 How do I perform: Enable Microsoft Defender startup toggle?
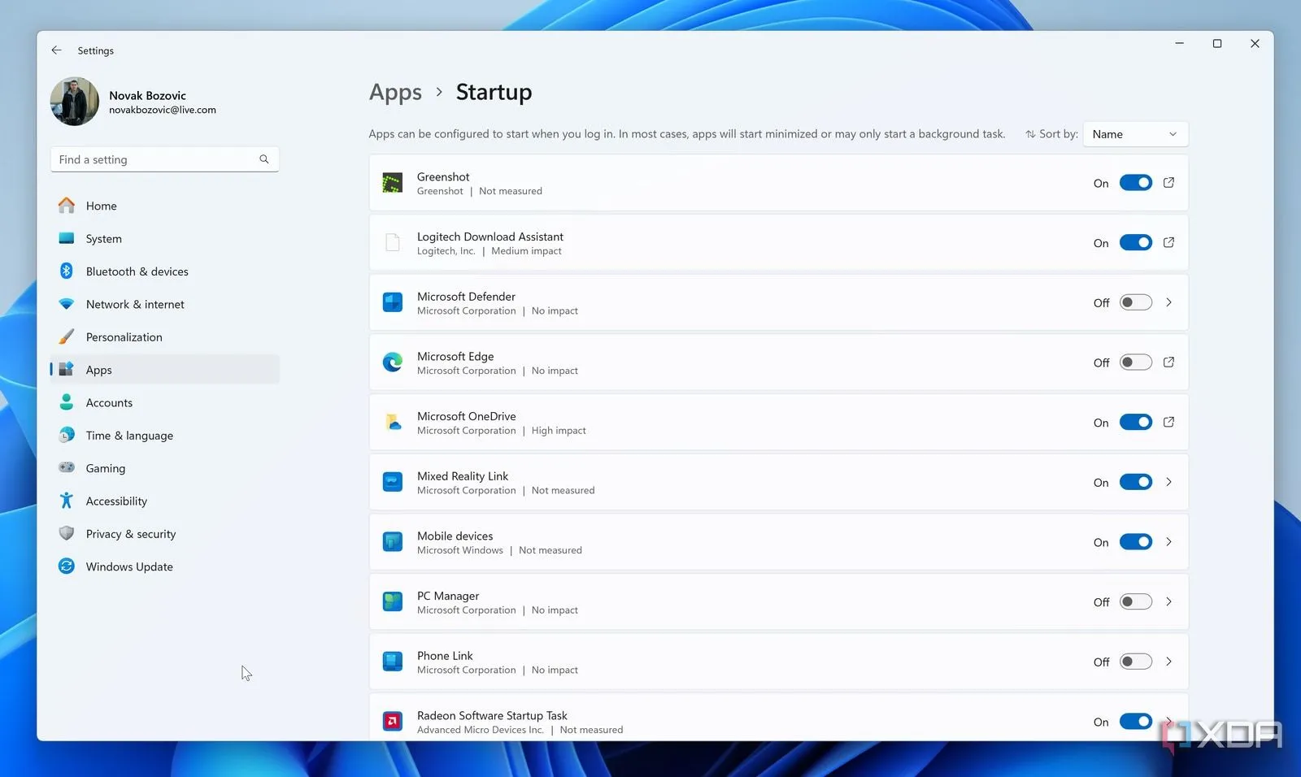(x=1135, y=302)
